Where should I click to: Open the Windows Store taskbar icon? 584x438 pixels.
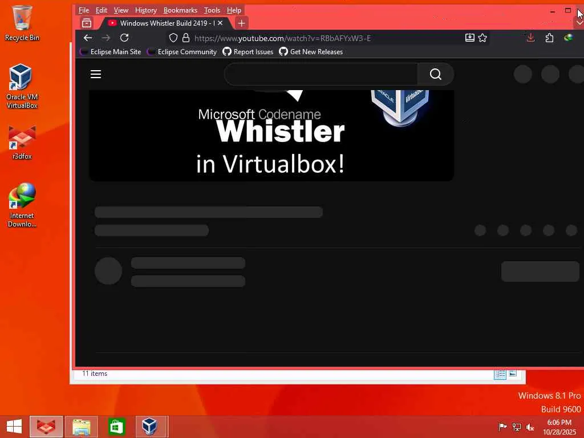point(116,427)
